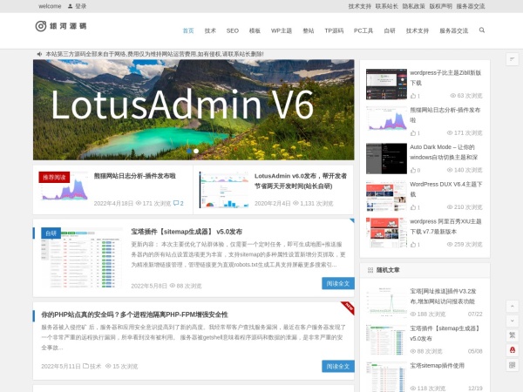This screenshot has height=392, width=523.
Task: Click the red QQ penguin floating icon
Action: 513,350
